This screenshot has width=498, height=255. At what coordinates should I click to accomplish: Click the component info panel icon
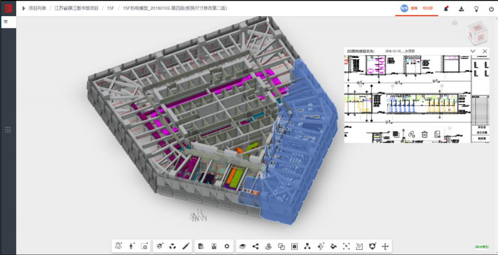pos(214,246)
